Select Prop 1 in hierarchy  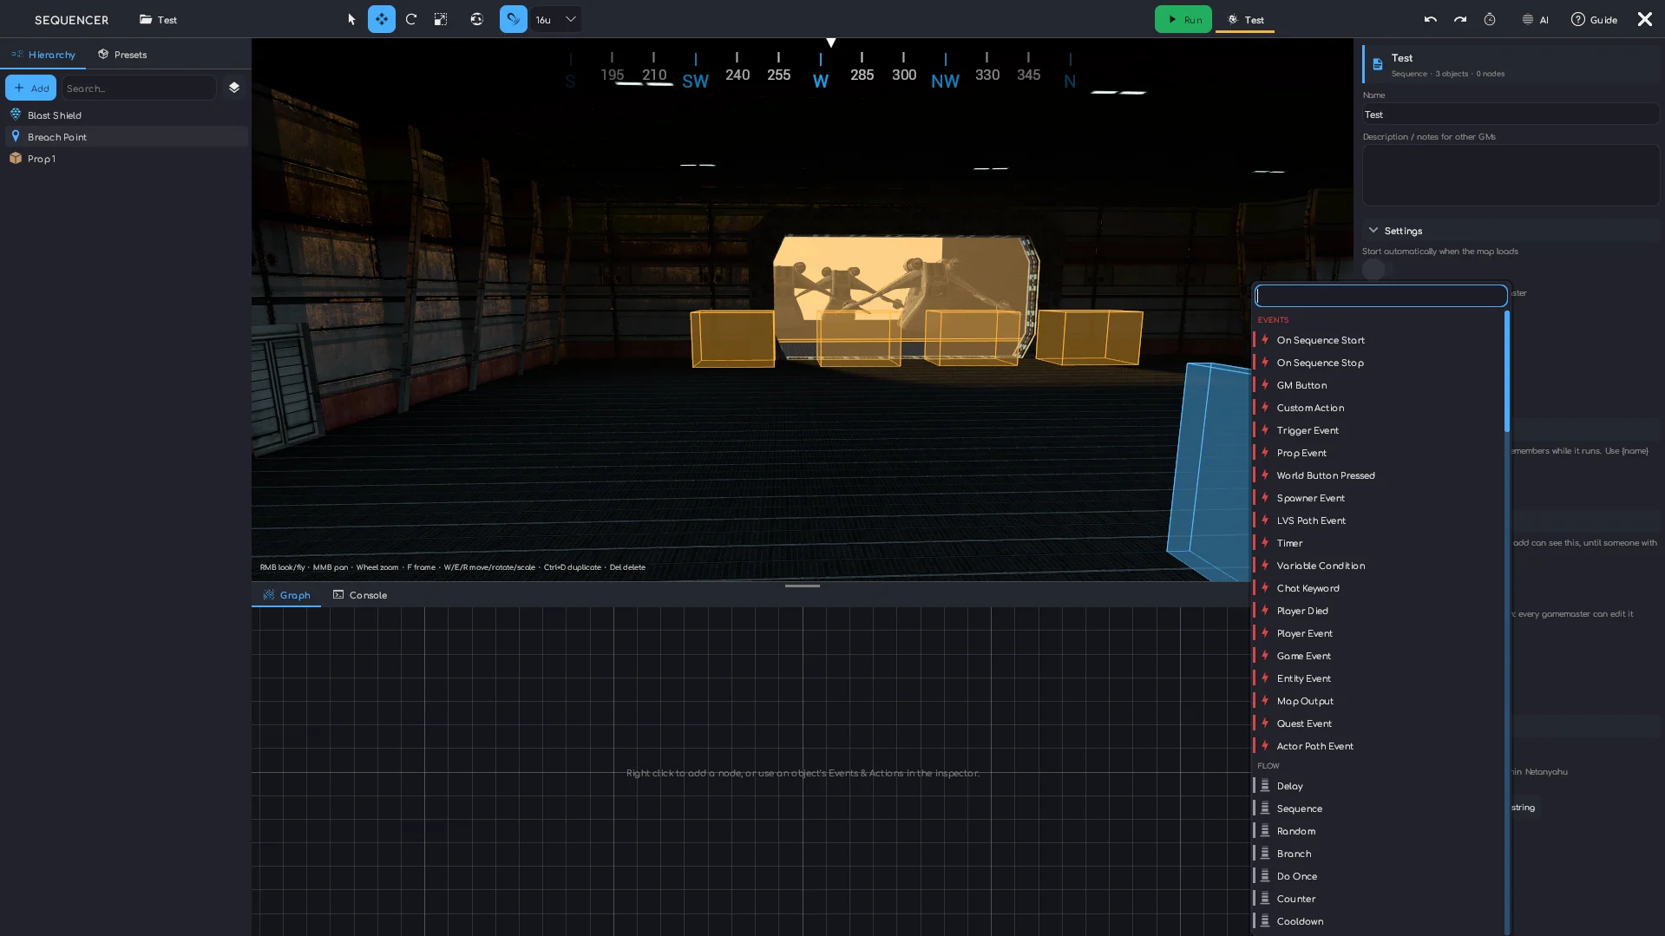pyautogui.click(x=126, y=158)
